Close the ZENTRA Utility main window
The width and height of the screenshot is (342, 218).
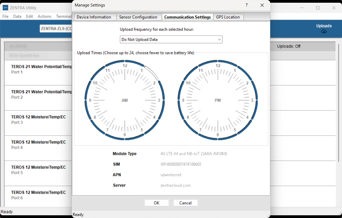(x=334, y=8)
